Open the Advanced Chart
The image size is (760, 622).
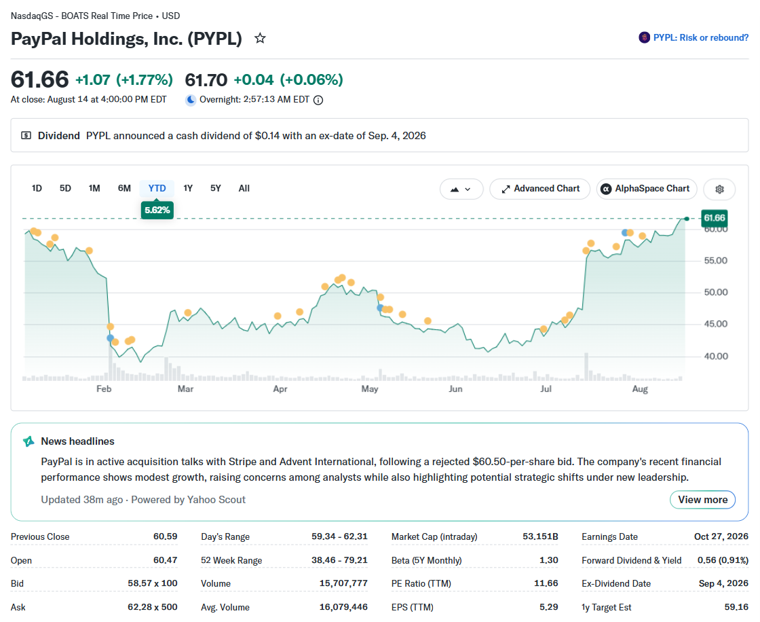coord(540,189)
